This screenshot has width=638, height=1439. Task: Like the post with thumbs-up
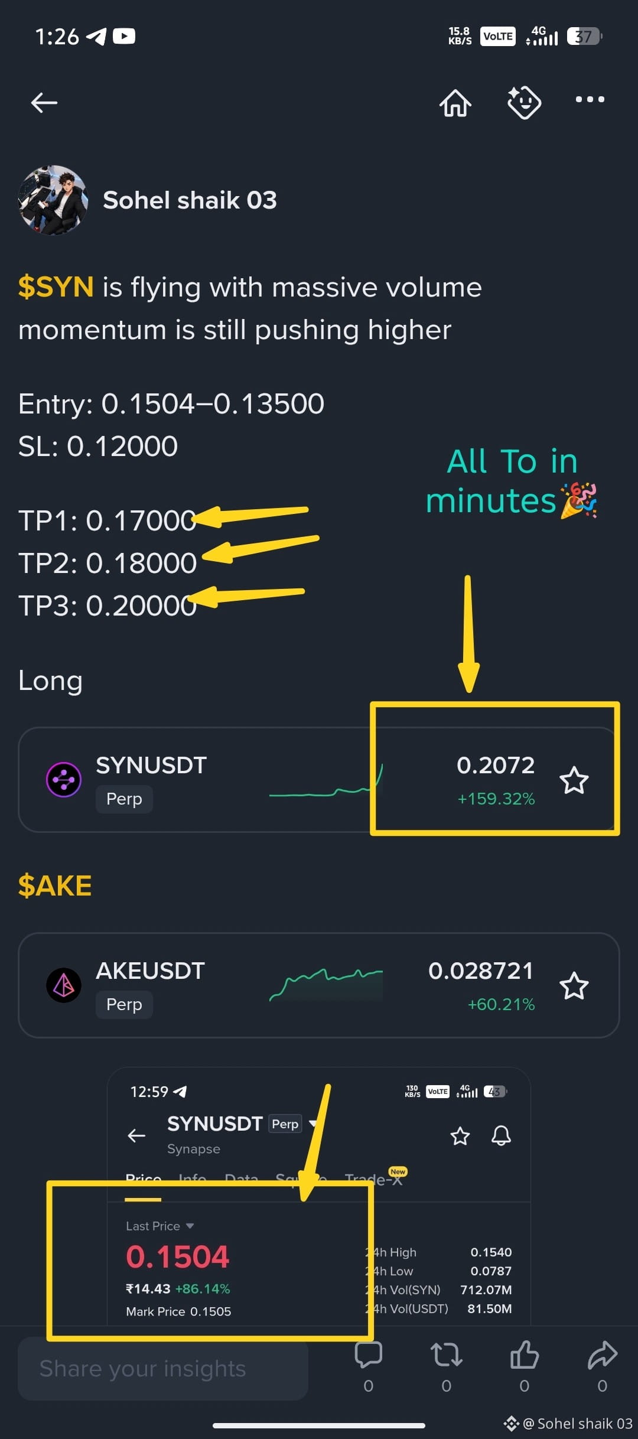(x=525, y=1355)
